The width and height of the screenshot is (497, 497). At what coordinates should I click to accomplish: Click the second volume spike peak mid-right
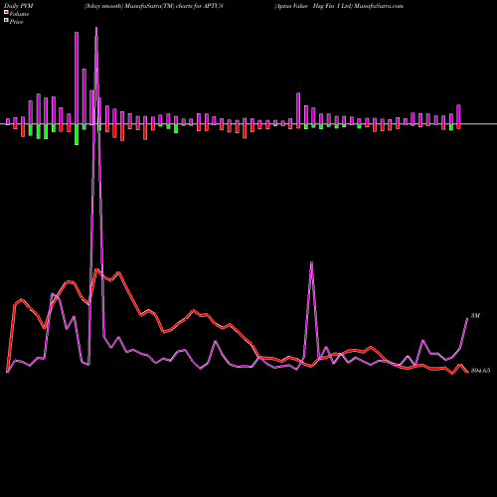(x=311, y=262)
